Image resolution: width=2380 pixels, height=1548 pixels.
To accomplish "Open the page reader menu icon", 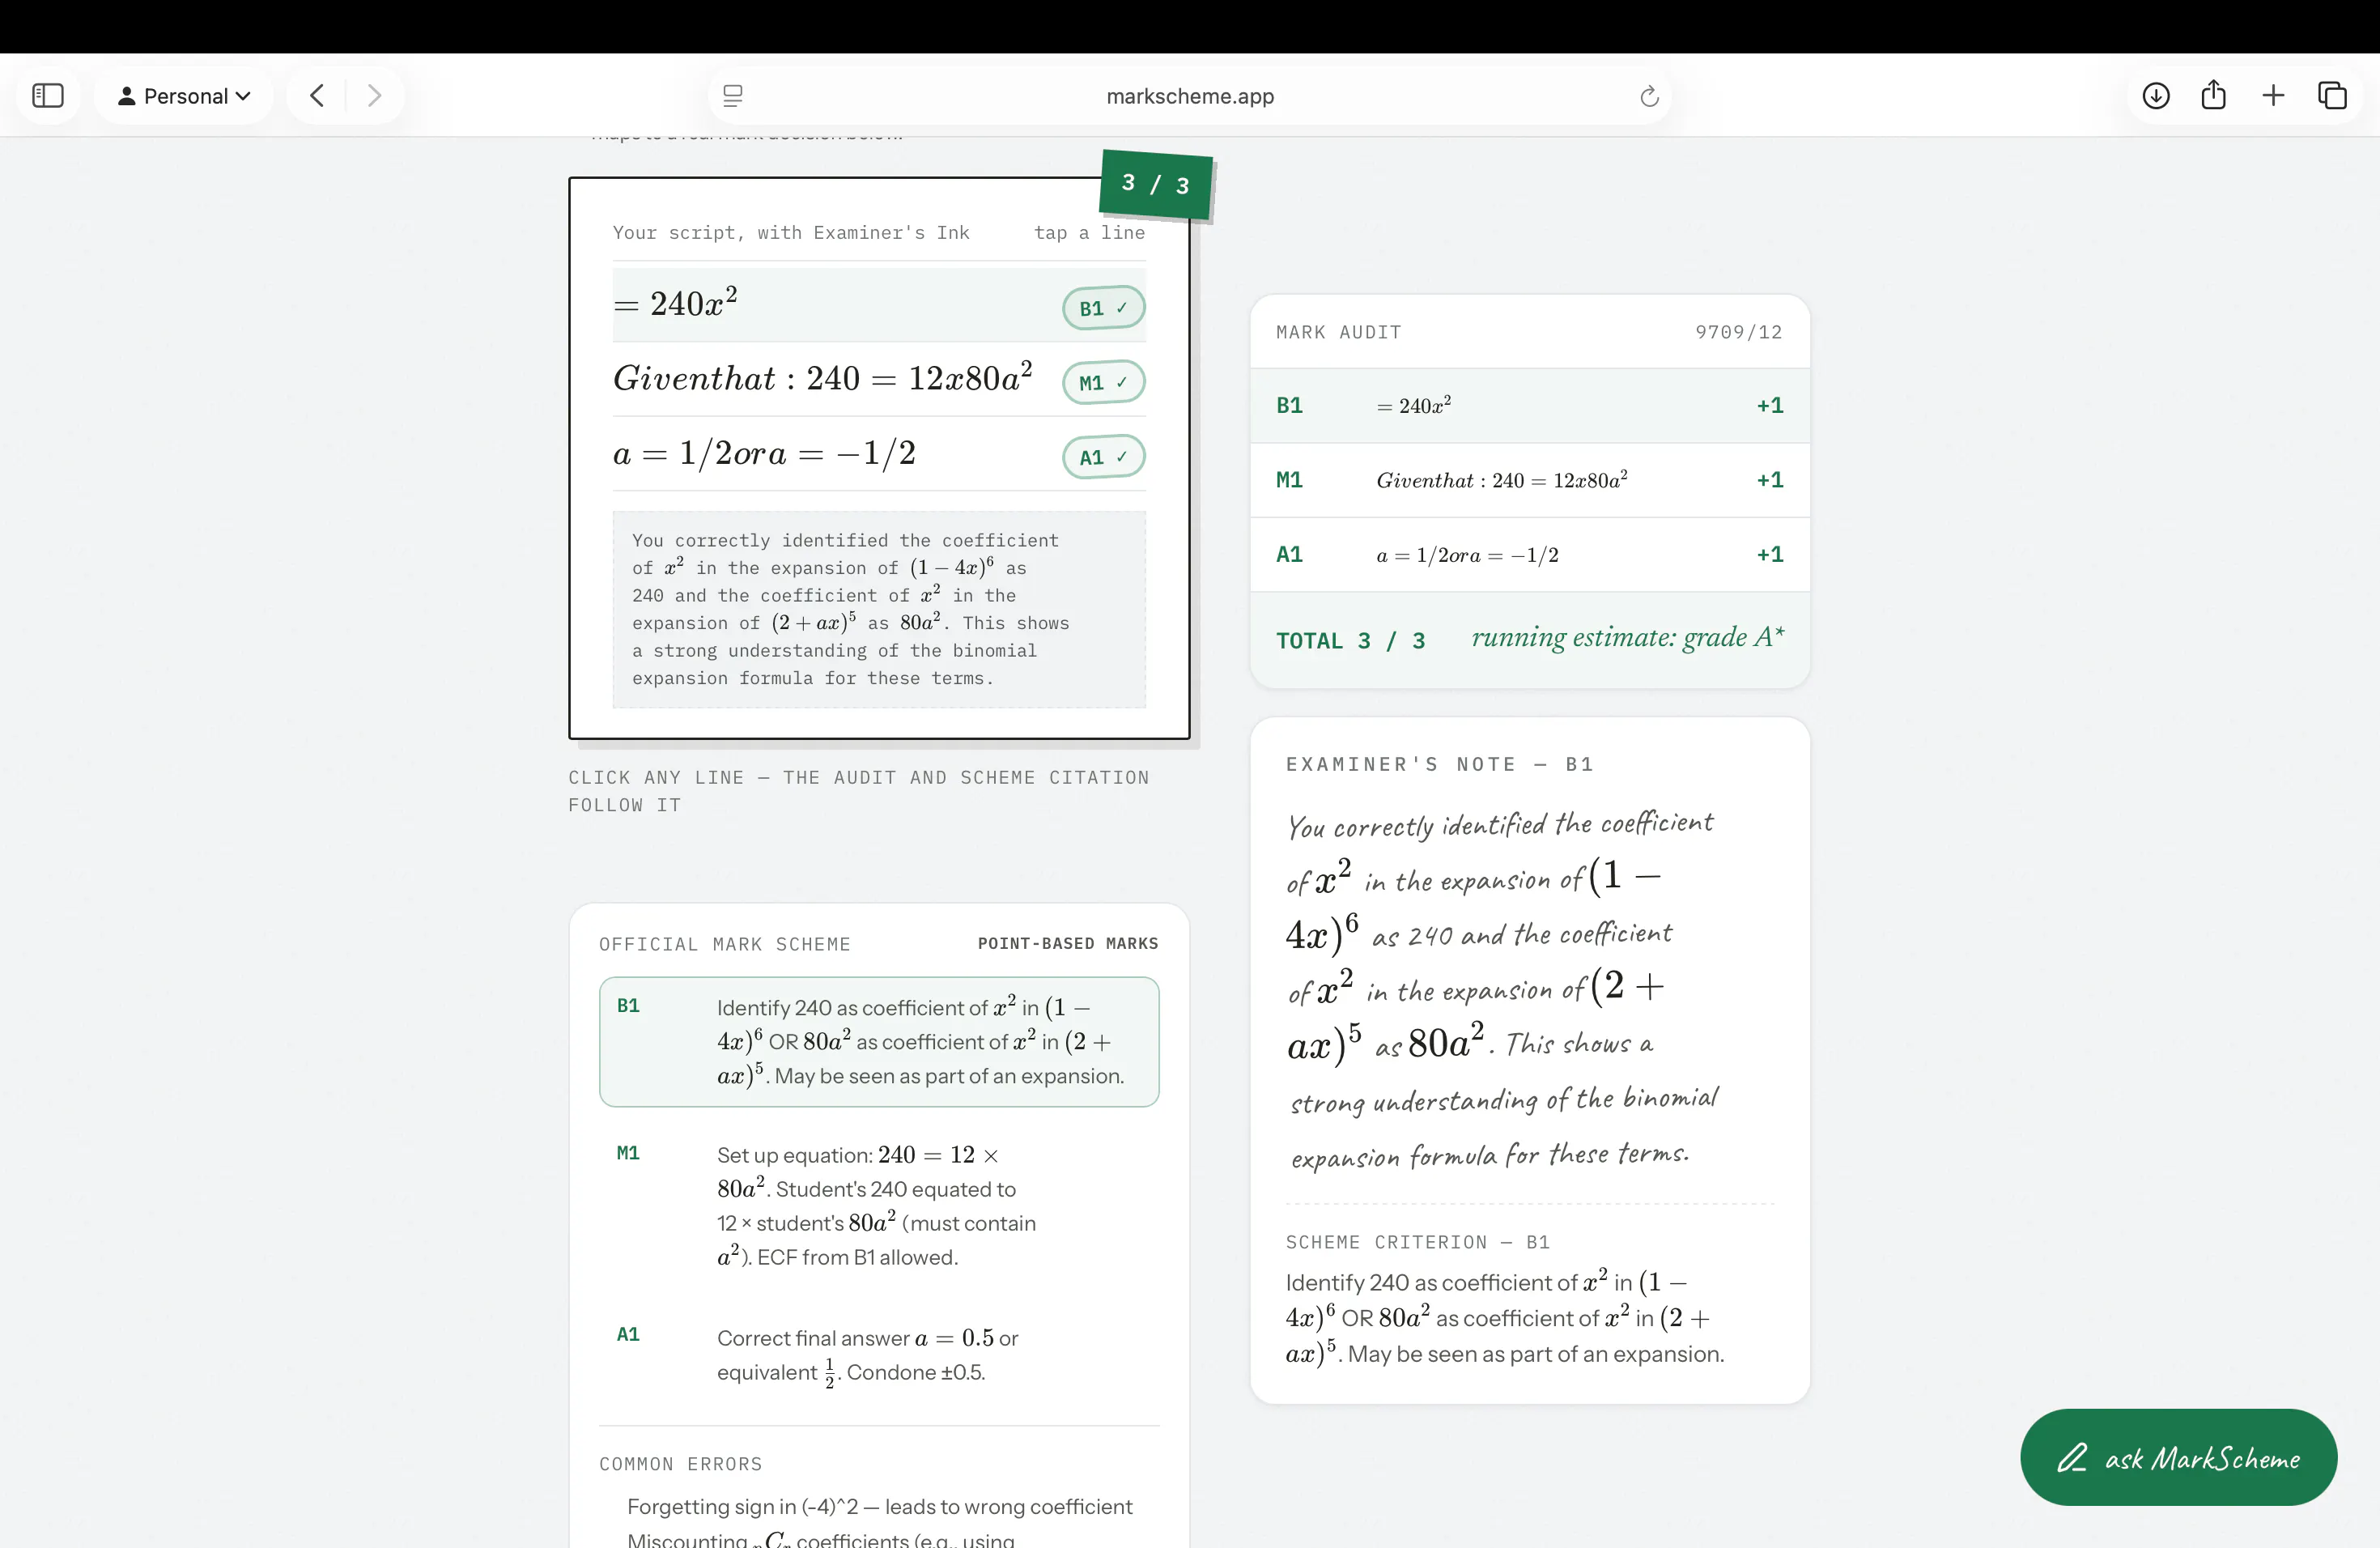I will 733,96.
